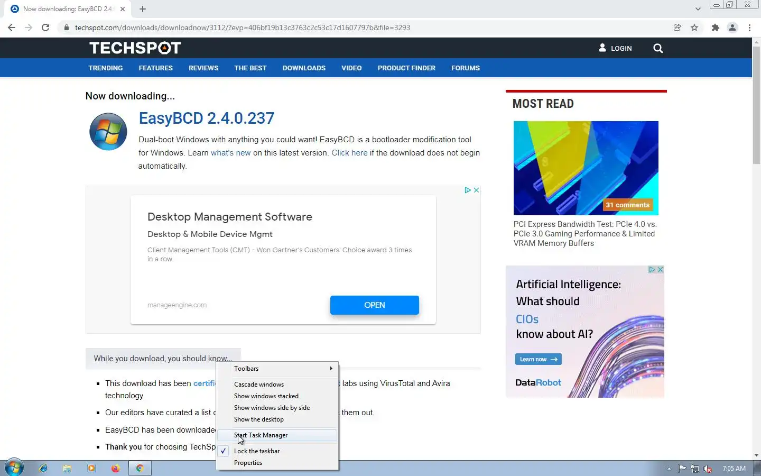Click the OPEN ad button
The image size is (761, 476).
point(375,305)
